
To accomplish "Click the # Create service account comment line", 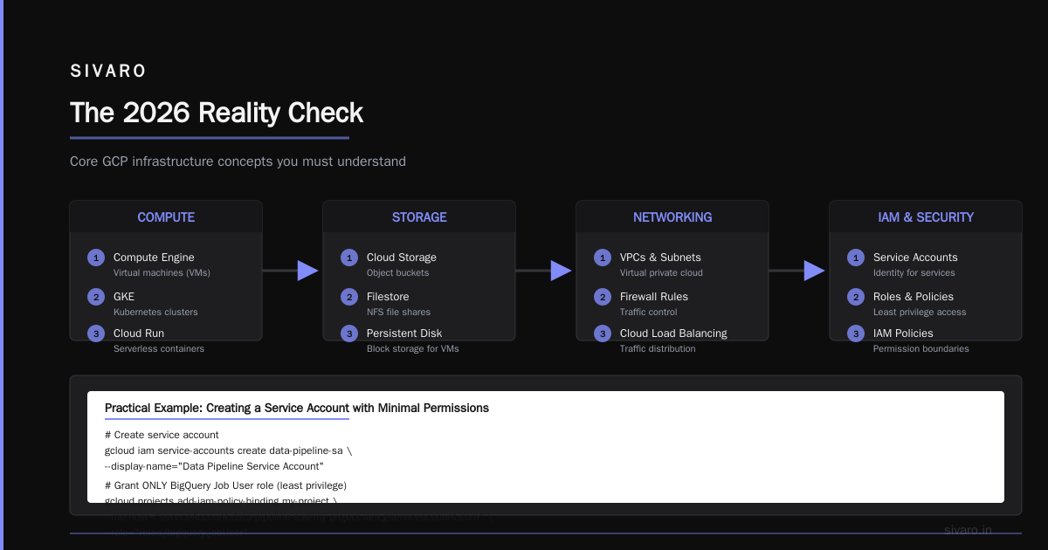I will 162,435.
